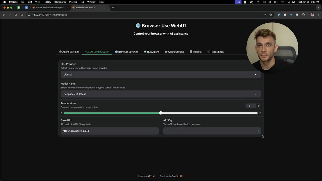
Task: Click the forward navigation arrow
Action: click(10, 15)
